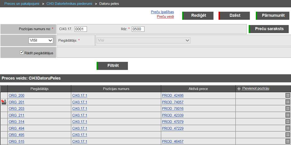Click the Pievienot pozīciju link

click(x=255, y=88)
